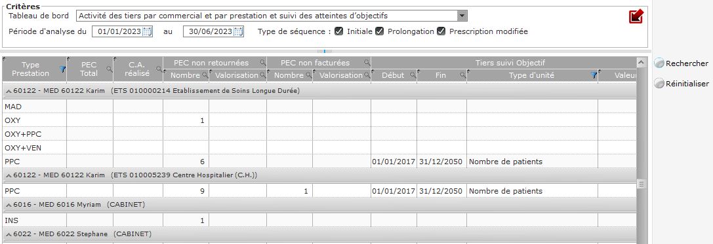Open the end date calendar picker
Viewport: 713px width, 244px height.
pos(238,31)
